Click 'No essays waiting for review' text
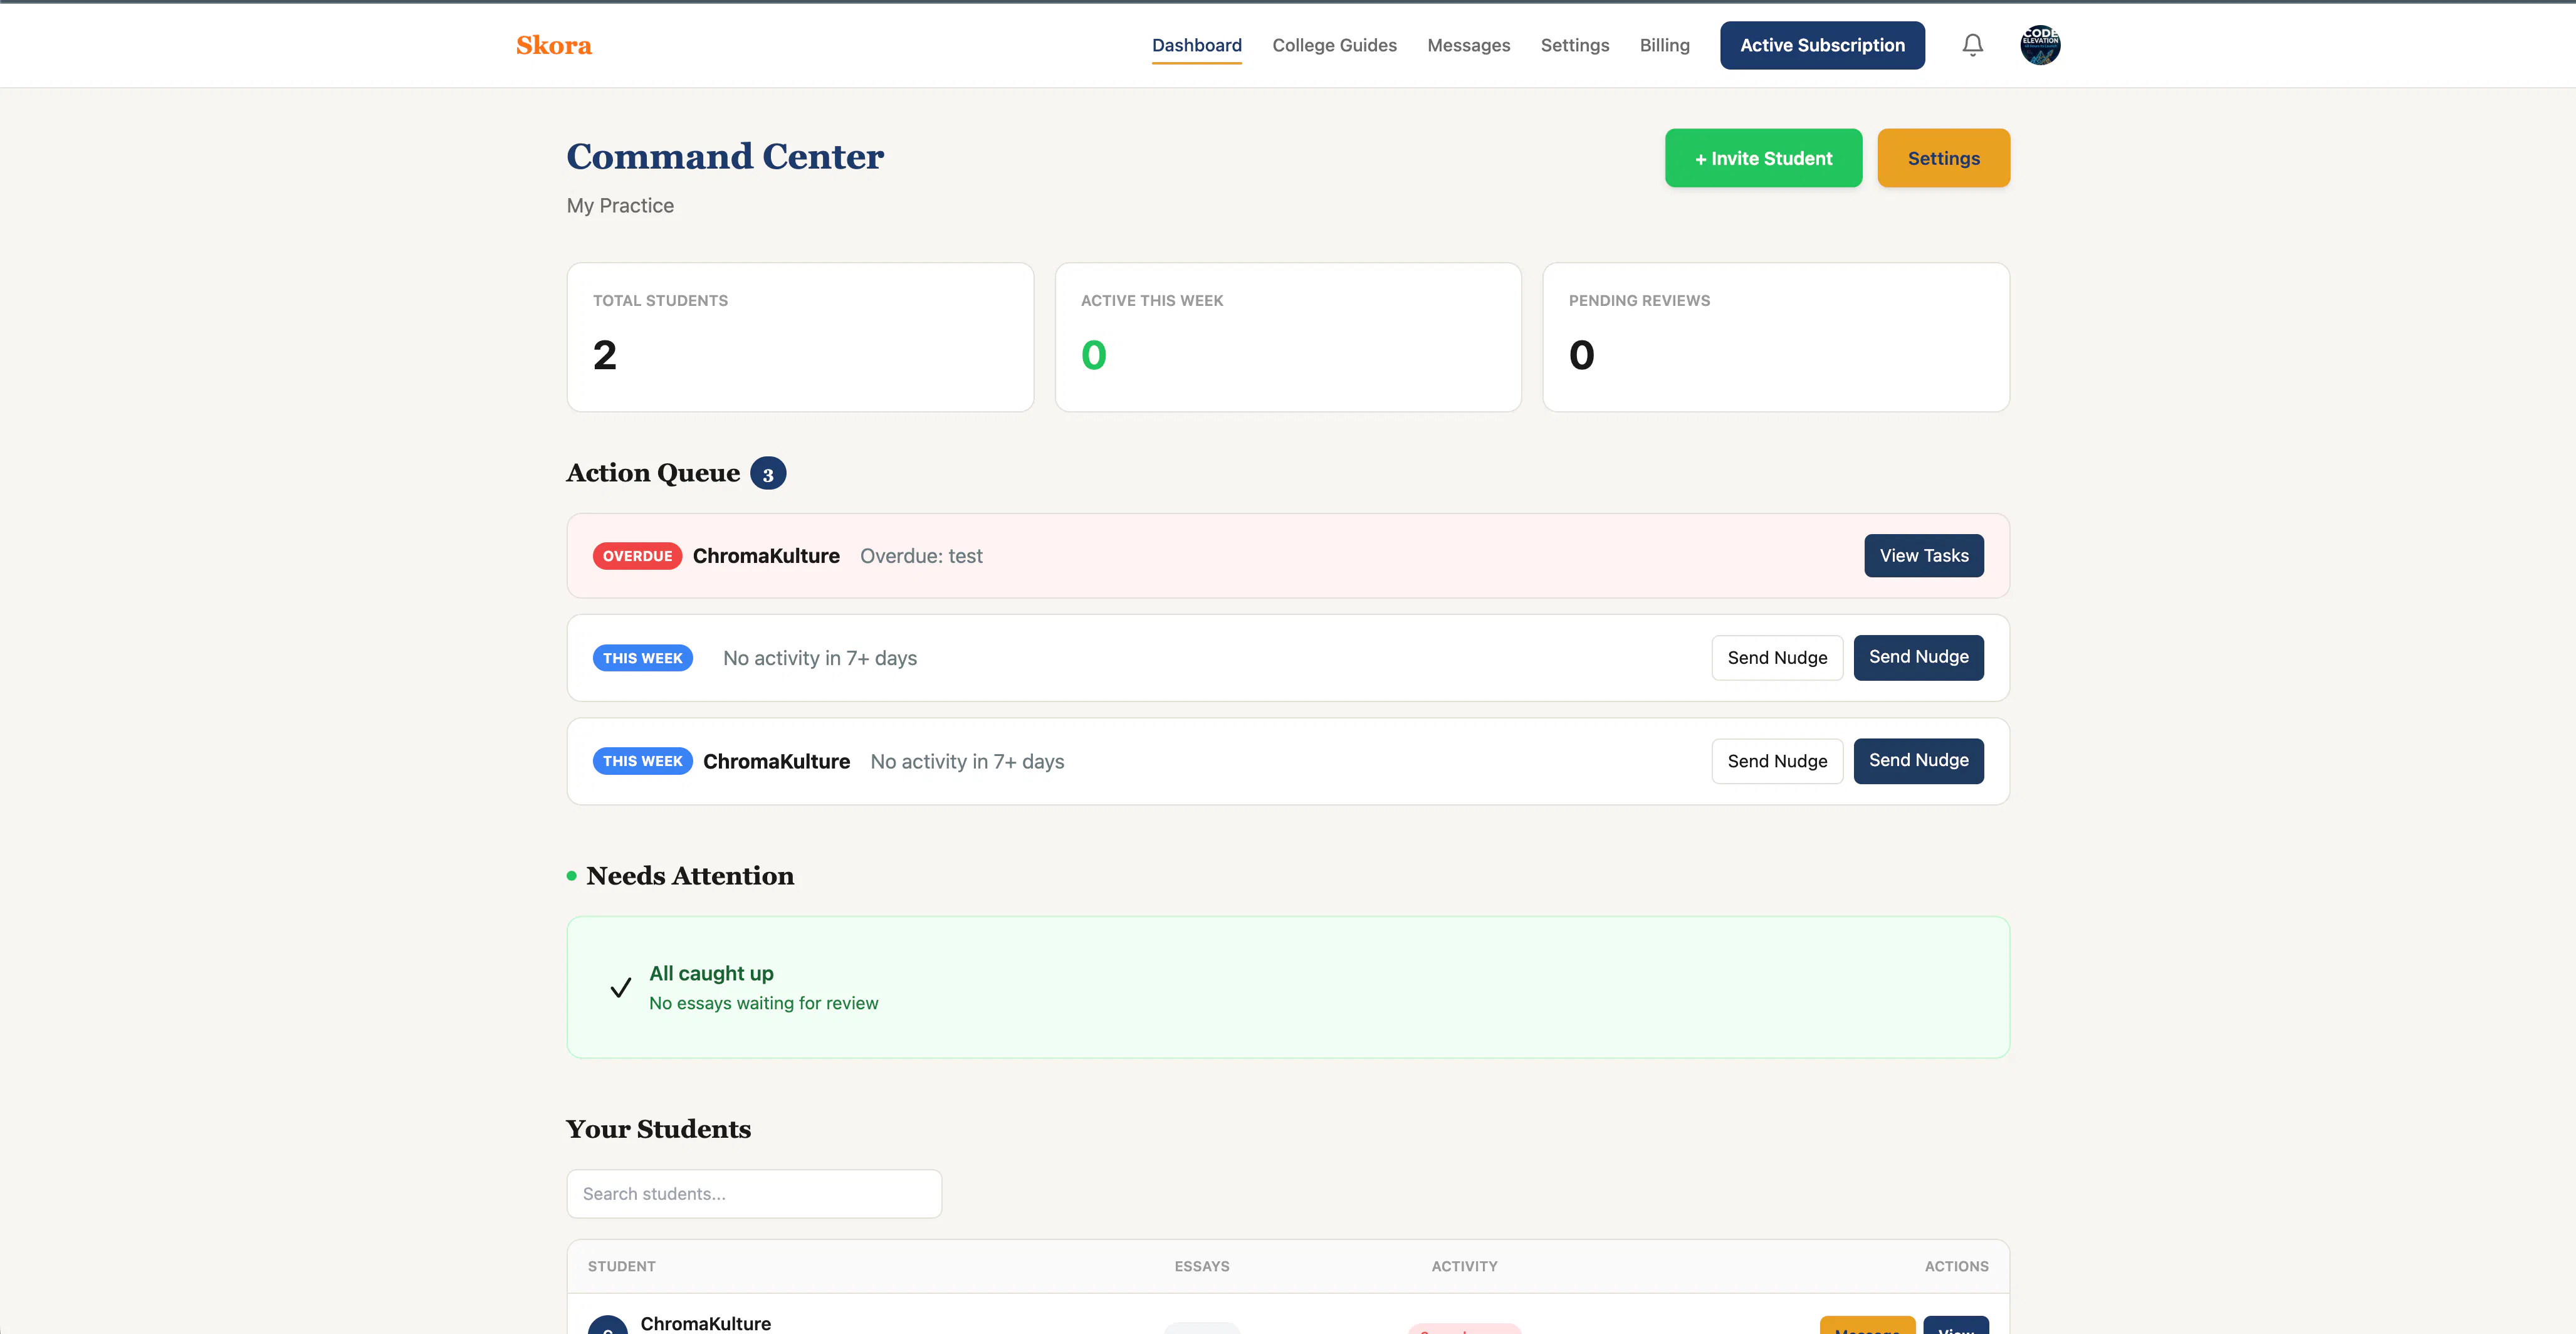Screen dimensions: 2576x1334 pyautogui.click(x=763, y=1003)
